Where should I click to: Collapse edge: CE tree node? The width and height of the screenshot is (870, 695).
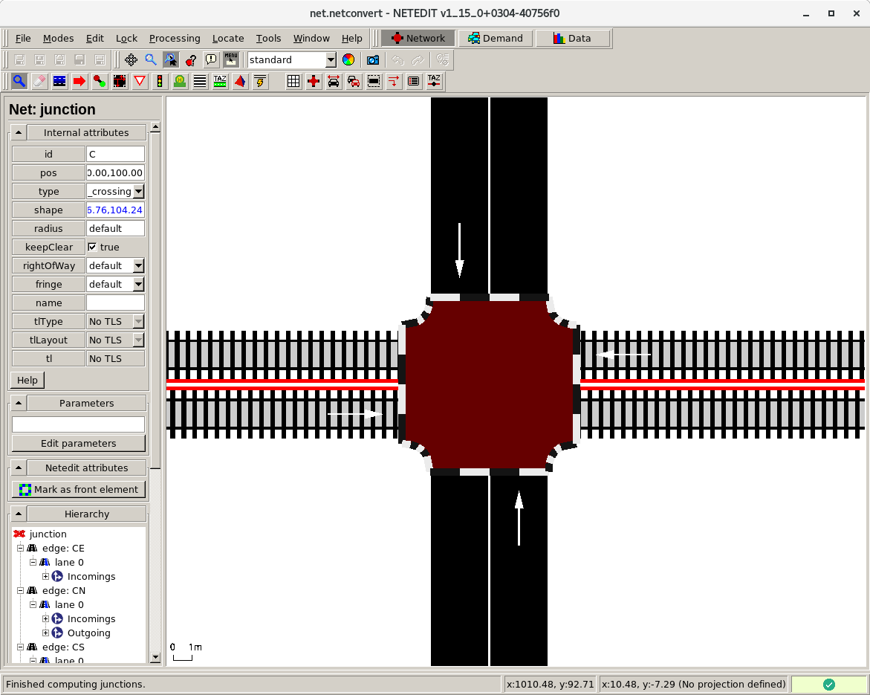pyautogui.click(x=21, y=548)
